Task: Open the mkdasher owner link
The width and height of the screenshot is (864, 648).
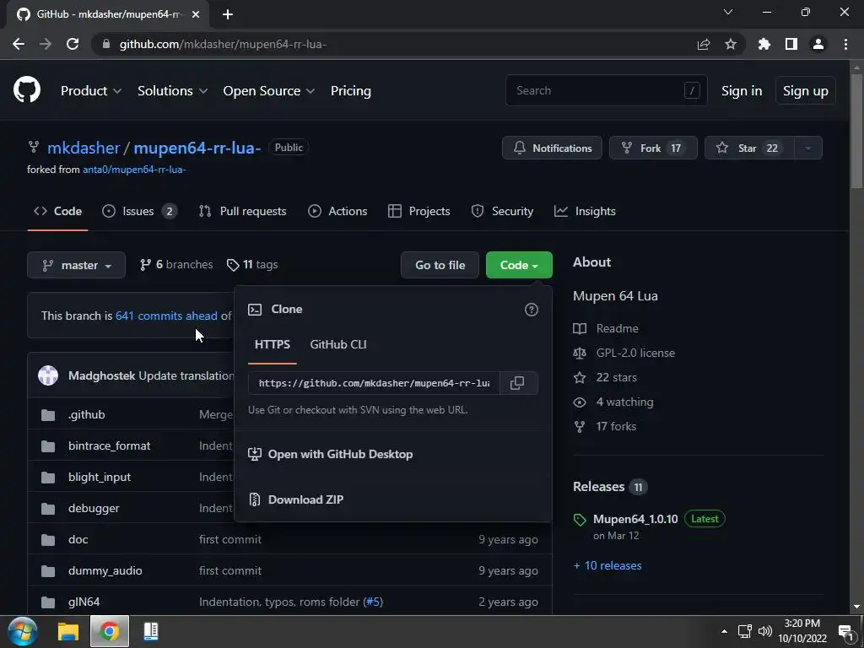Action: coord(84,148)
